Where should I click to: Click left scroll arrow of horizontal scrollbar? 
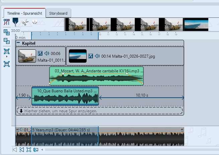click(x=42, y=150)
